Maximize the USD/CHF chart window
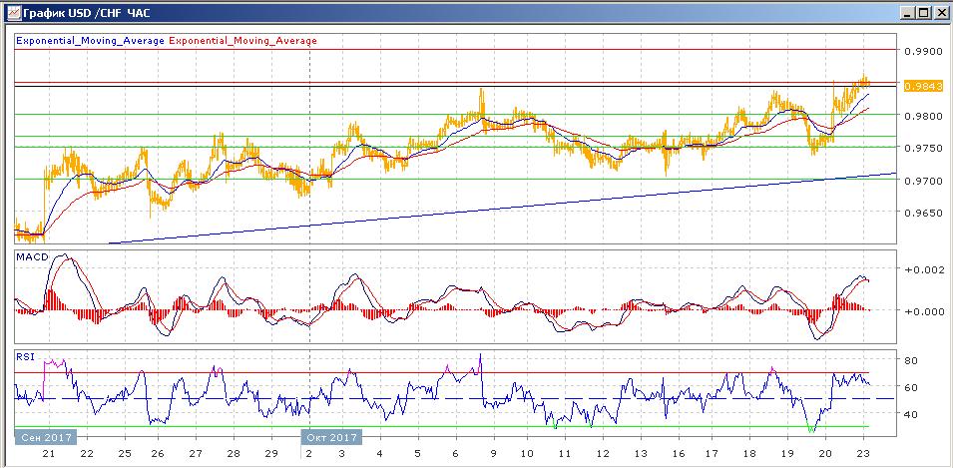 [x=922, y=12]
